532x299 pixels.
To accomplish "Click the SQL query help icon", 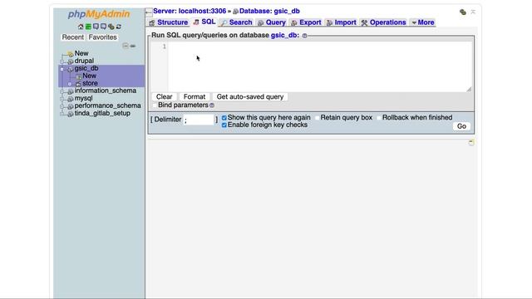I will tap(304, 36).
